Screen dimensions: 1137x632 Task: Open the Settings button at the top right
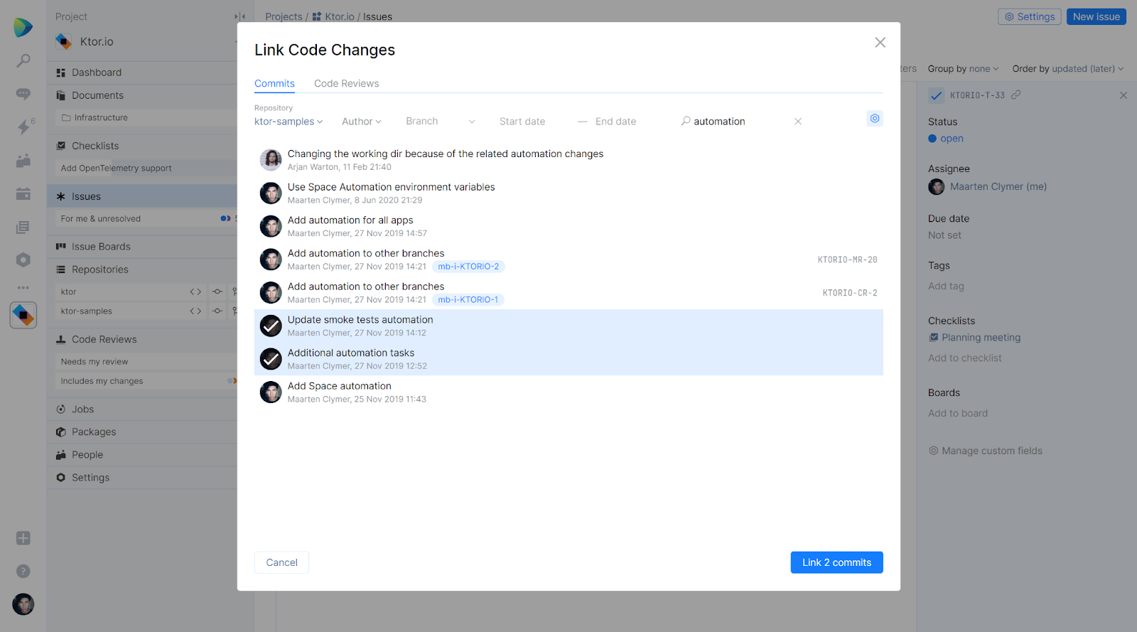click(x=1030, y=16)
